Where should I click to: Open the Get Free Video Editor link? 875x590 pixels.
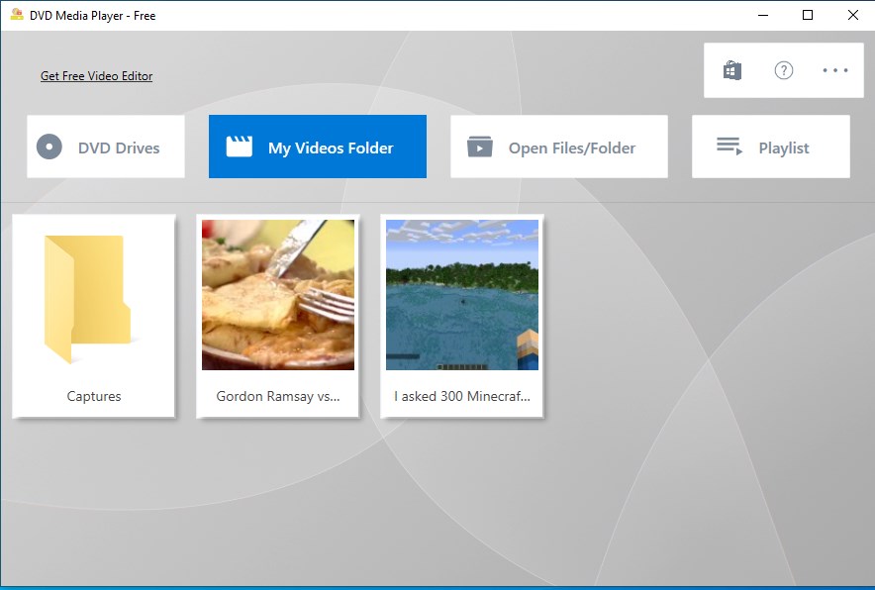(96, 76)
